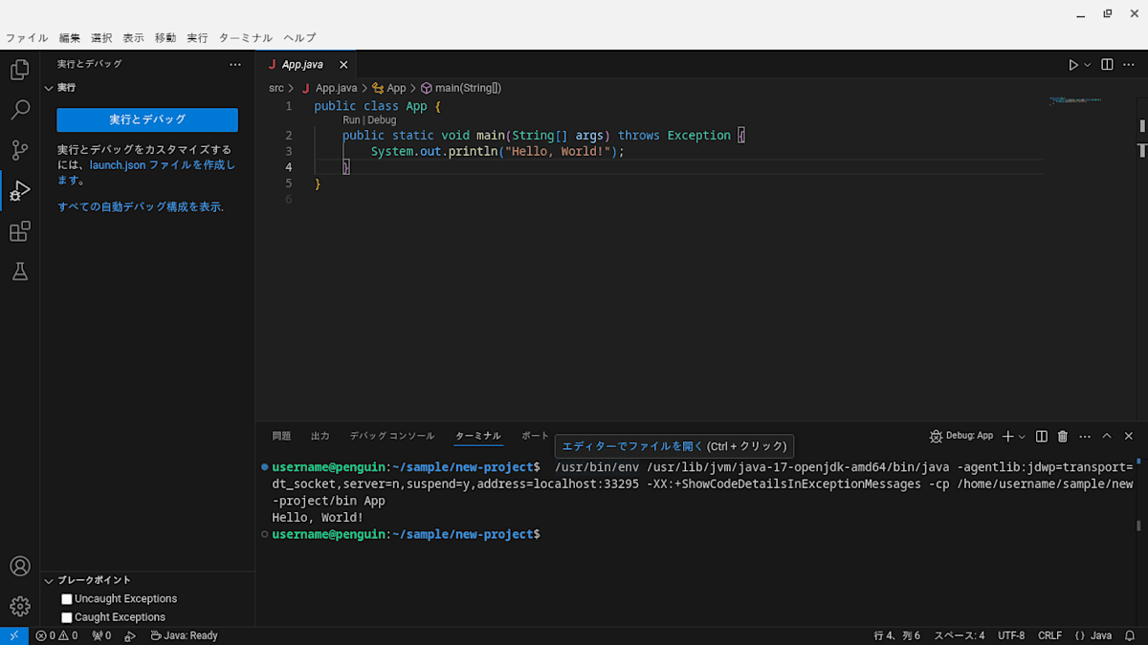Create a new terminal with plus icon

pyautogui.click(x=1007, y=436)
